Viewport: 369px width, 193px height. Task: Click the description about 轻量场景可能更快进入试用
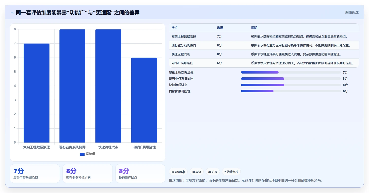point(296,54)
